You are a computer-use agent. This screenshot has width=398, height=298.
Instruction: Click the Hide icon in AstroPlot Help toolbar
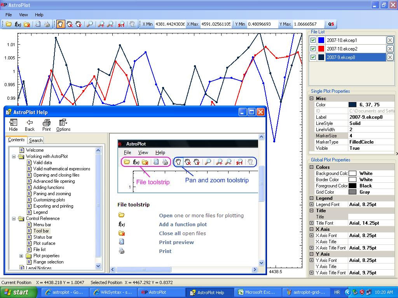[13, 125]
